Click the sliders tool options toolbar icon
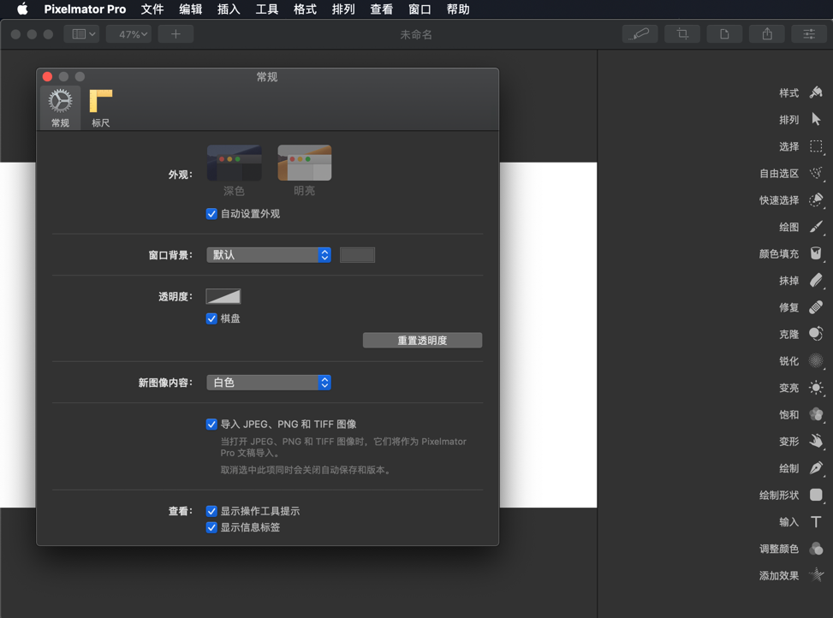This screenshot has height=618, width=833. [x=809, y=34]
